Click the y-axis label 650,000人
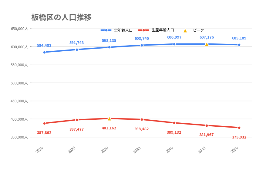 (x=19, y=29)
